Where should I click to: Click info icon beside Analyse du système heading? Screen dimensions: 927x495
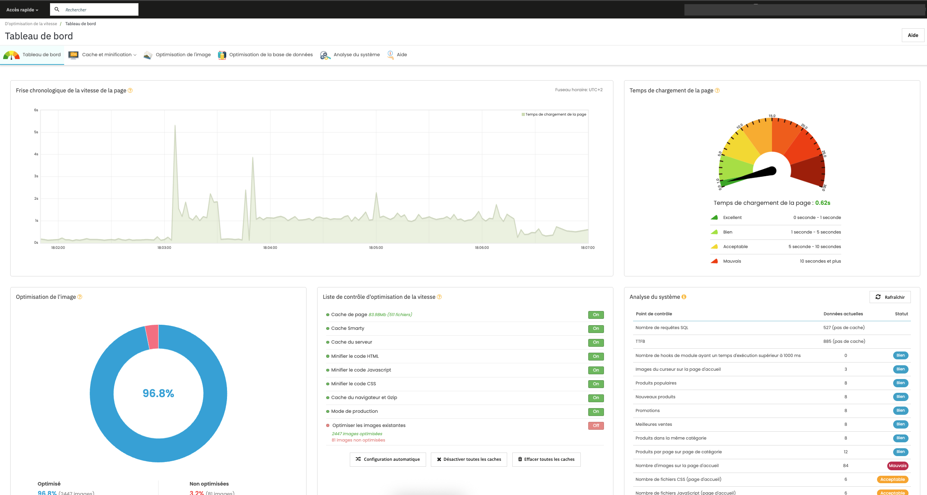[684, 297]
